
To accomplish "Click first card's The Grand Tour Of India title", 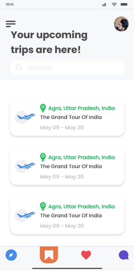I will 71,117.
